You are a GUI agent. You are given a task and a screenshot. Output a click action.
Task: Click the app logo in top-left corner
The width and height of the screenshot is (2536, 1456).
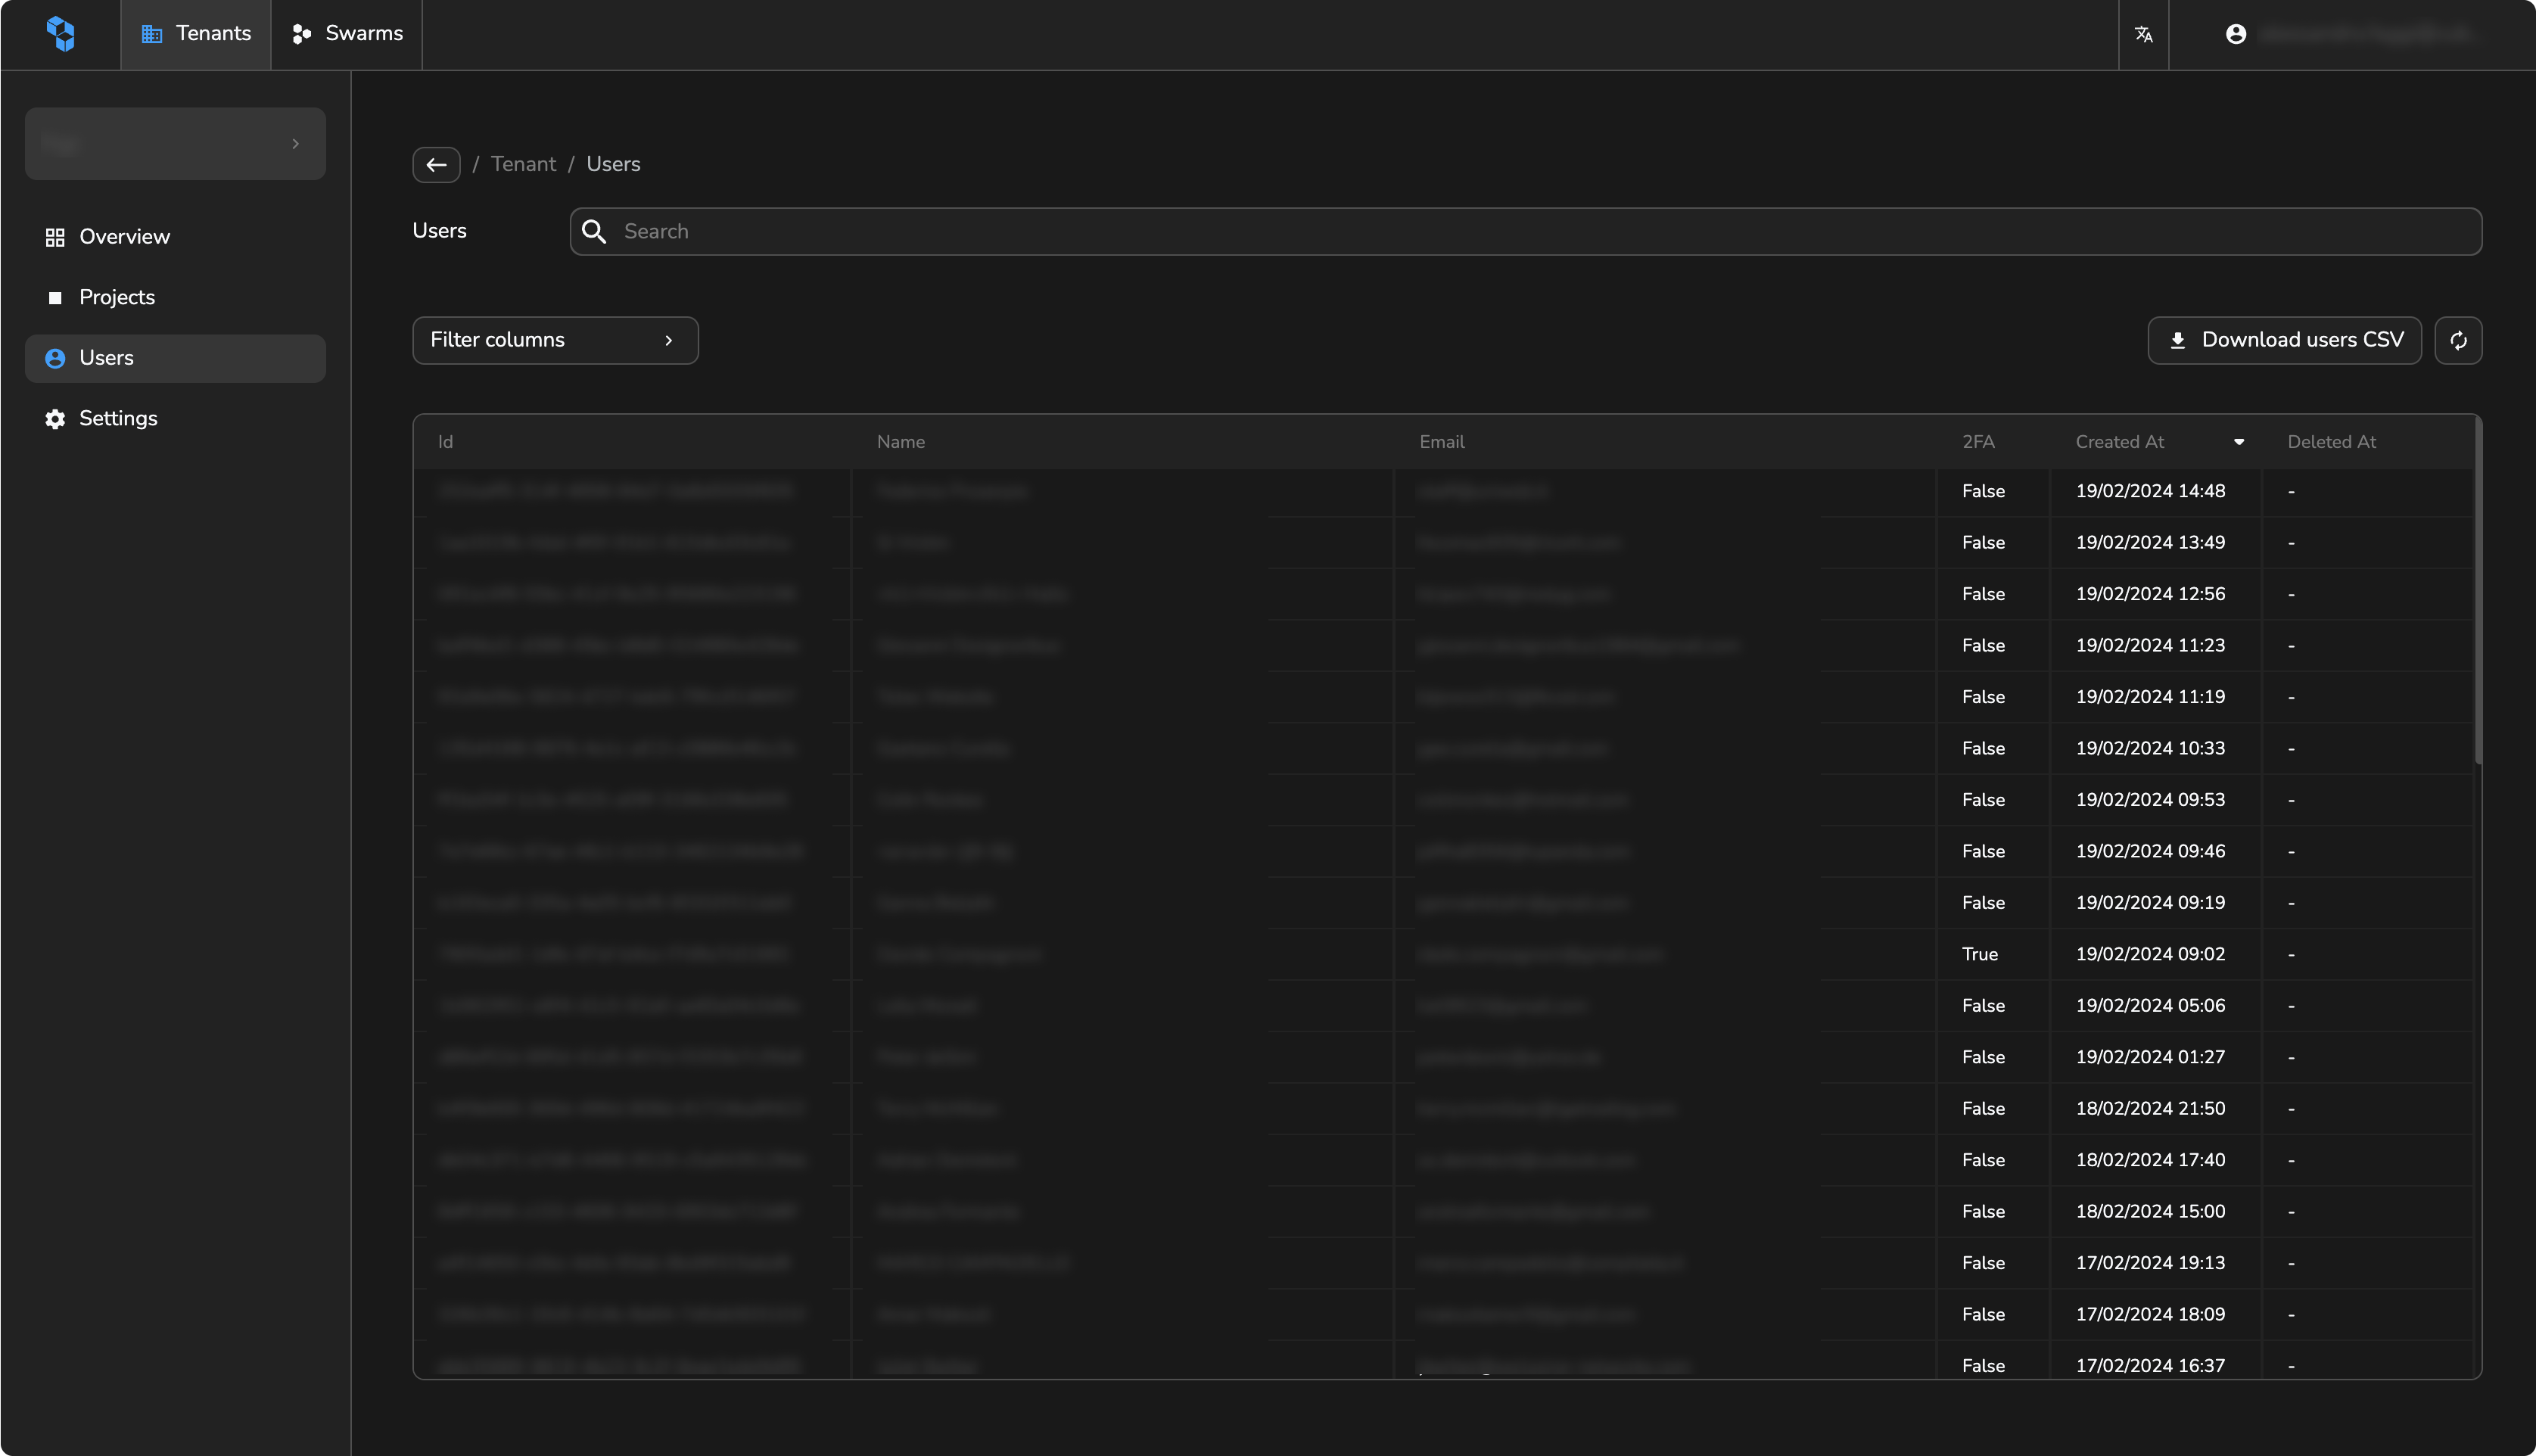pos(61,34)
